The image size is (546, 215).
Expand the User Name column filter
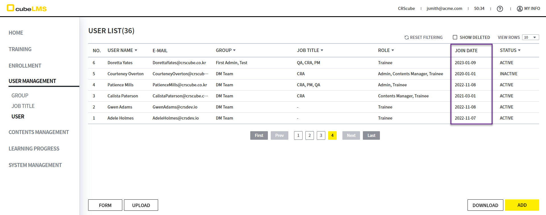click(136, 50)
